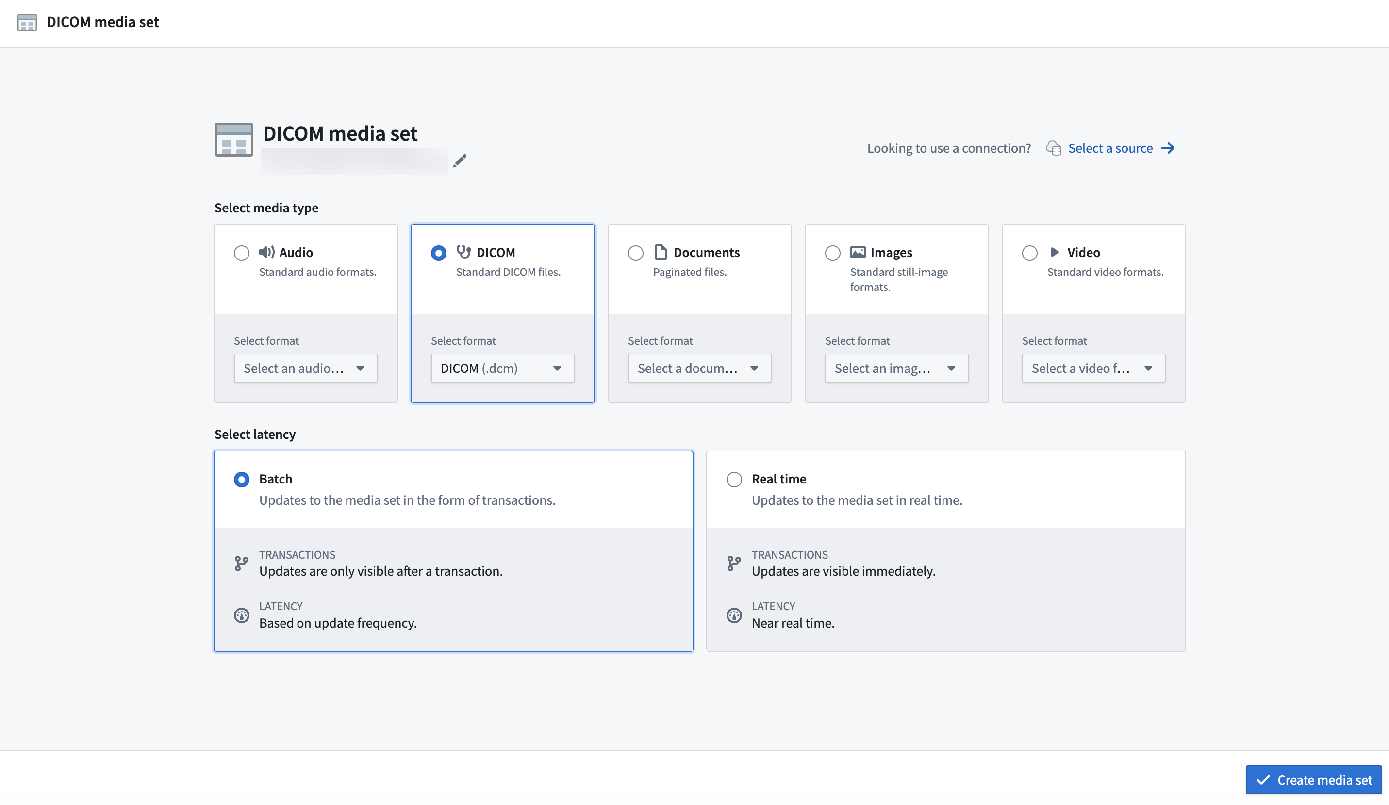1389x805 pixels.
Task: Click the blurred media set path field
Action: (x=354, y=161)
